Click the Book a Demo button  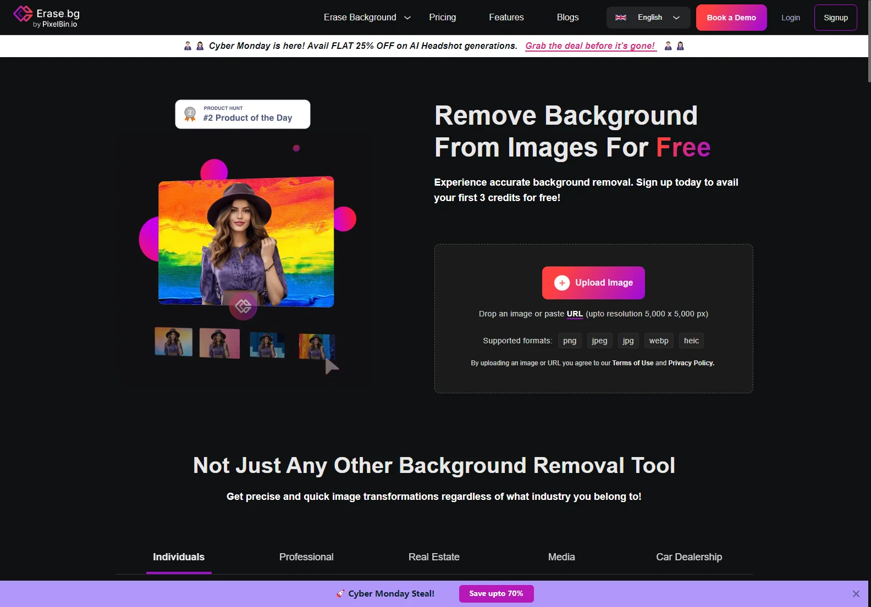pos(731,18)
